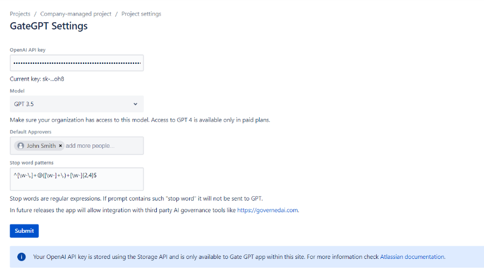The image size is (484, 275).
Task: Click the John Smith approver name
Action: pyautogui.click(x=41, y=146)
